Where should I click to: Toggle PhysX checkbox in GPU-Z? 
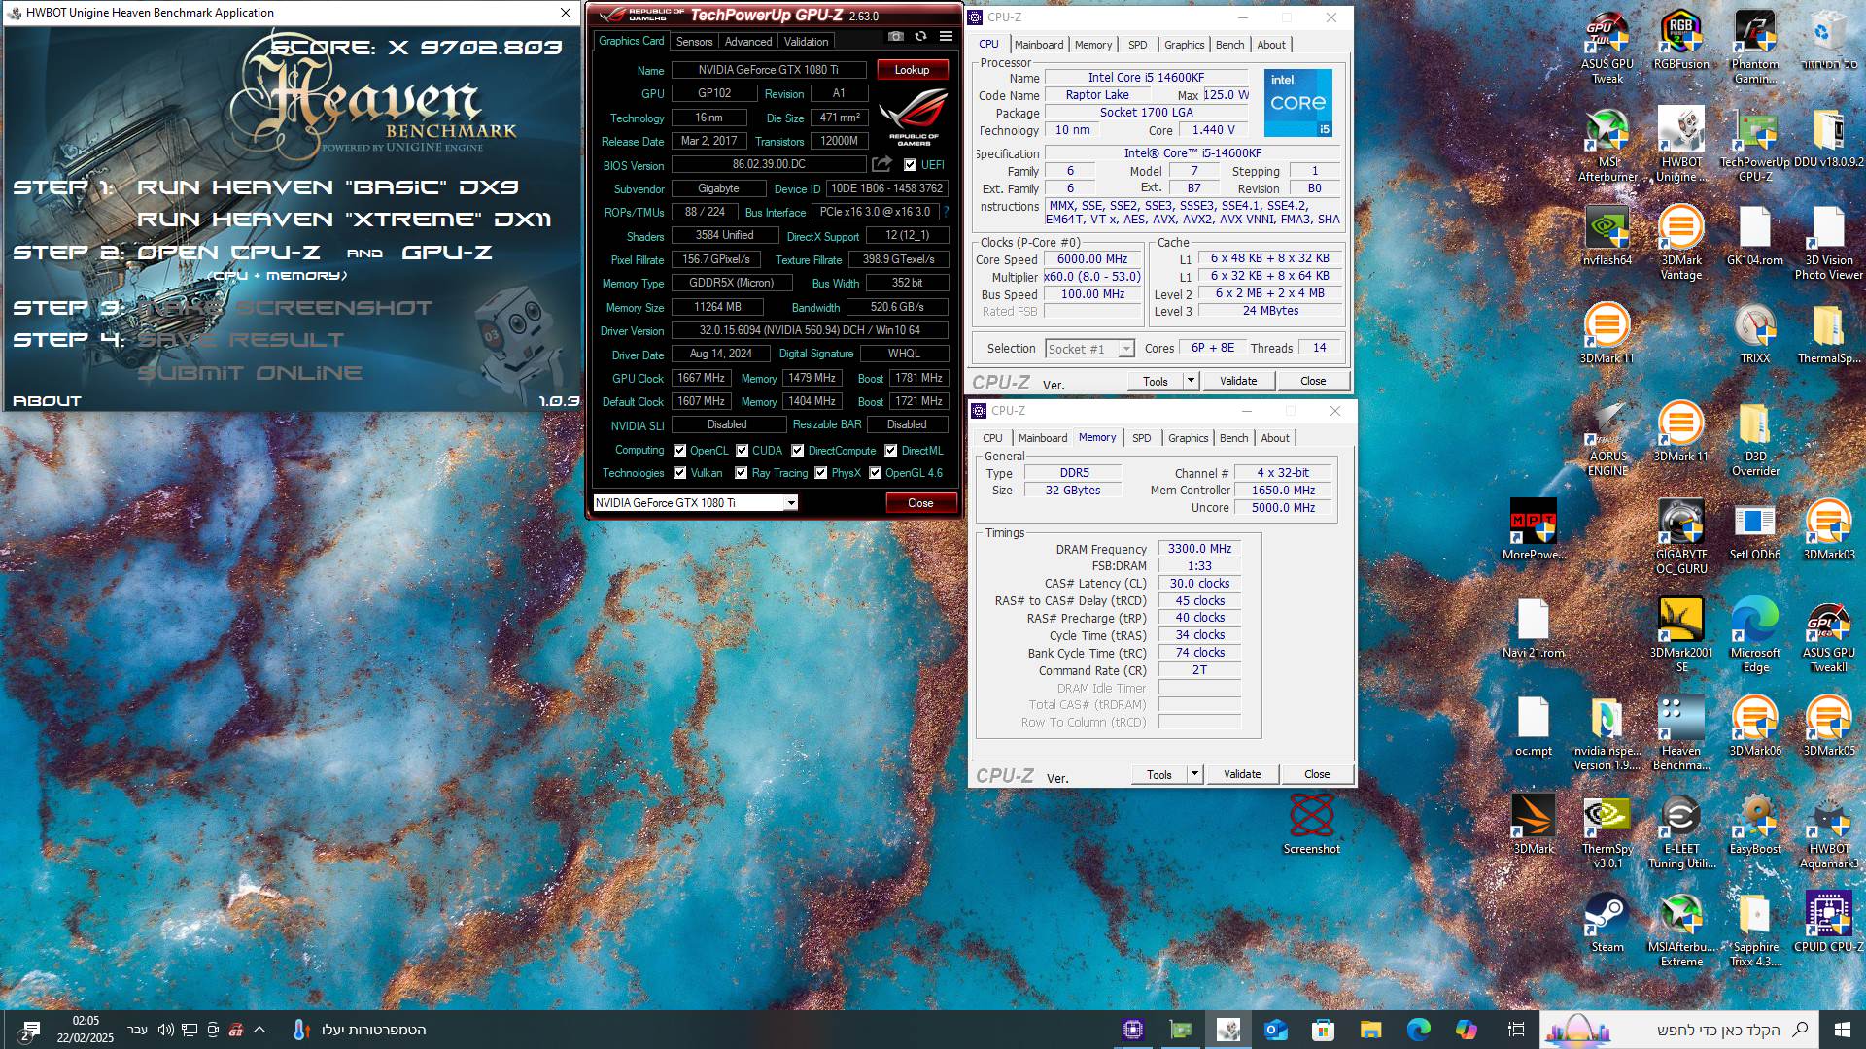click(820, 473)
